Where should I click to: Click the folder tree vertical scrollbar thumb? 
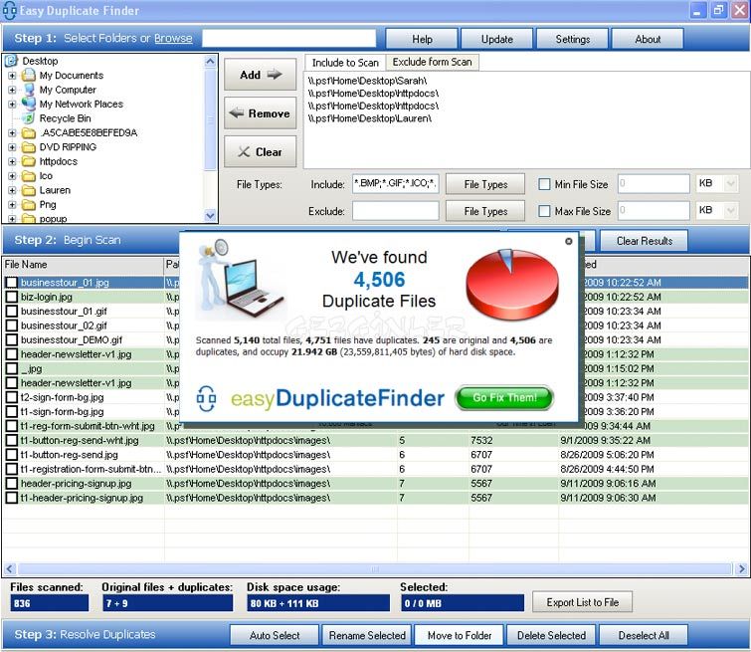[210, 118]
